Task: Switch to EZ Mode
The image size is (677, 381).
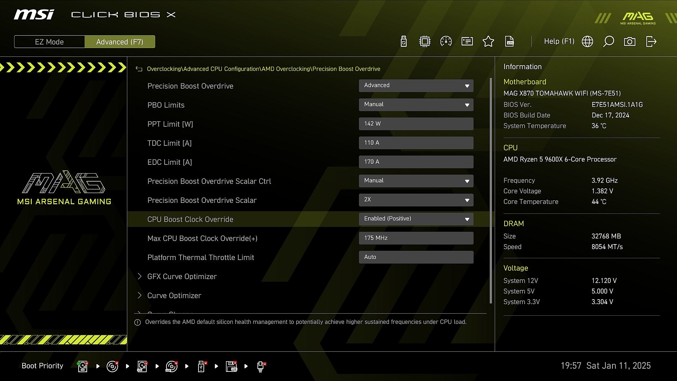Action: click(x=49, y=42)
